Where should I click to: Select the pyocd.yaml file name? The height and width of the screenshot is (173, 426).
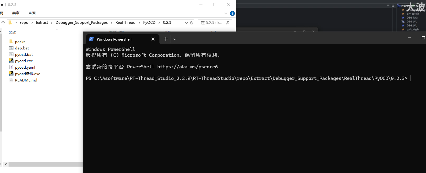coord(25,67)
